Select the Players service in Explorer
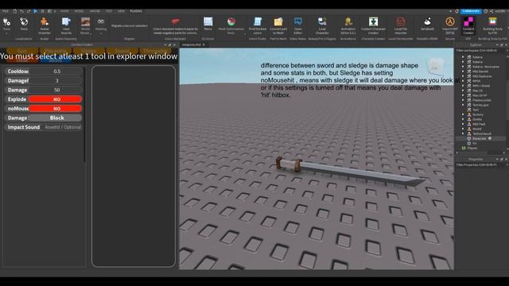 click(472, 149)
